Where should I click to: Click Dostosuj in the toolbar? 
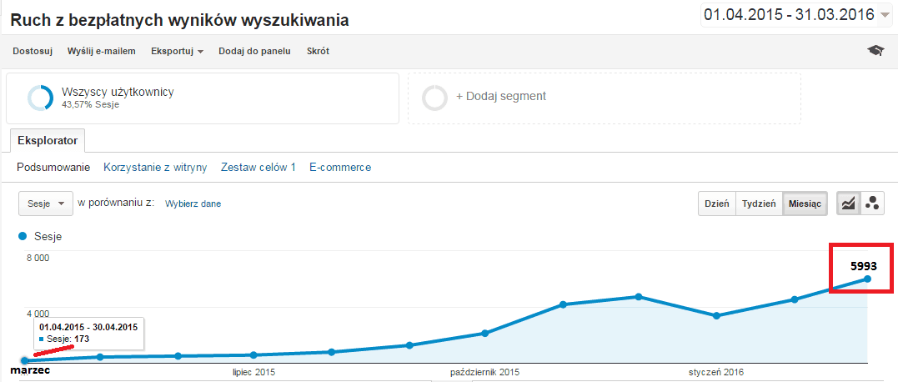click(33, 51)
